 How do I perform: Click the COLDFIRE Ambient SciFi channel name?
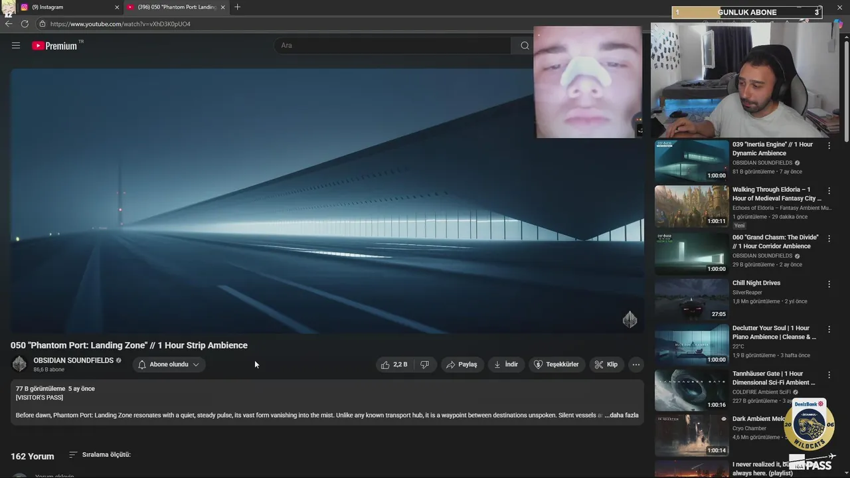tap(762, 392)
